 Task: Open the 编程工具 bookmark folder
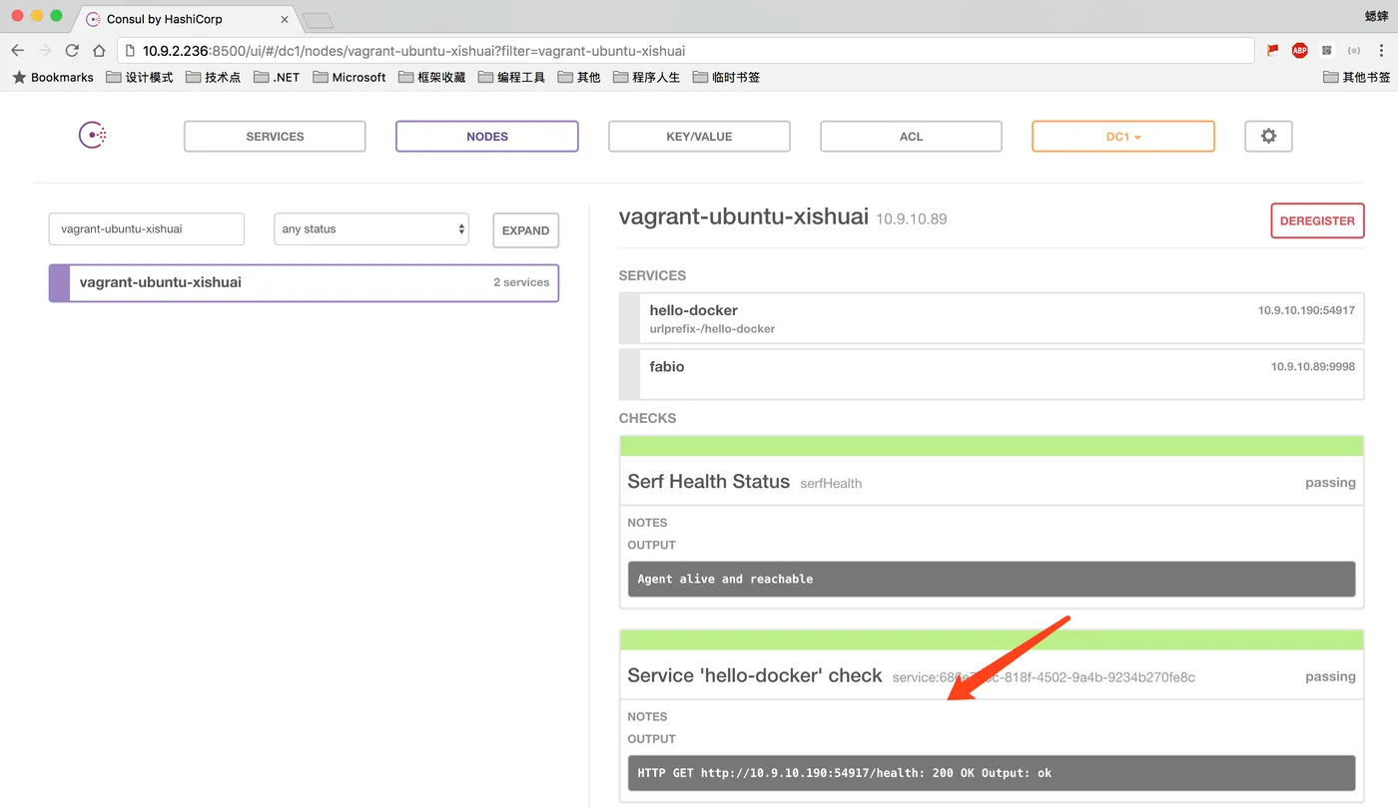pyautogui.click(x=512, y=77)
